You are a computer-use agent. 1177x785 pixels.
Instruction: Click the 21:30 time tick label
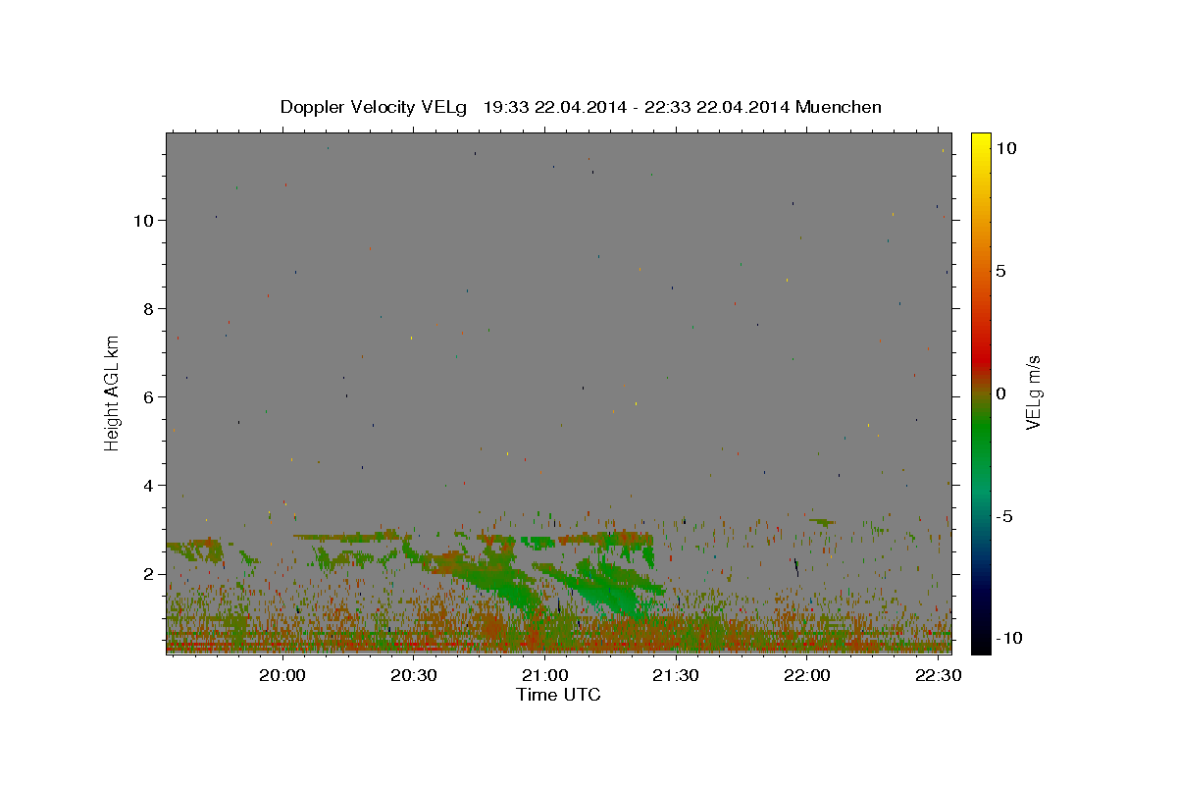point(676,676)
